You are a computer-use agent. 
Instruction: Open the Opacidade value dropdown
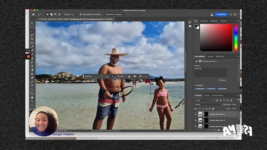pyautogui.click(x=238, y=105)
